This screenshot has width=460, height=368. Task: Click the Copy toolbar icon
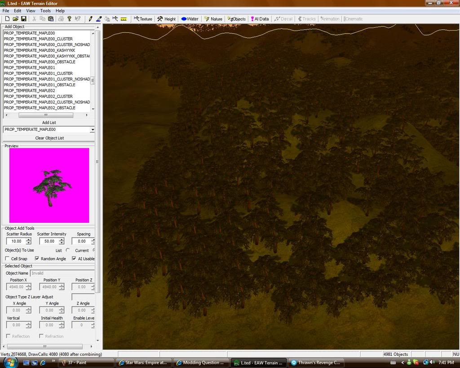(x=43, y=19)
